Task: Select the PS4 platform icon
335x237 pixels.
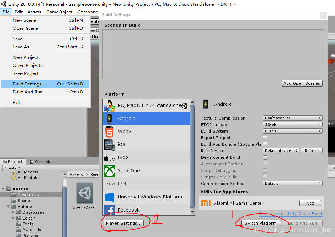Action: click(x=109, y=184)
